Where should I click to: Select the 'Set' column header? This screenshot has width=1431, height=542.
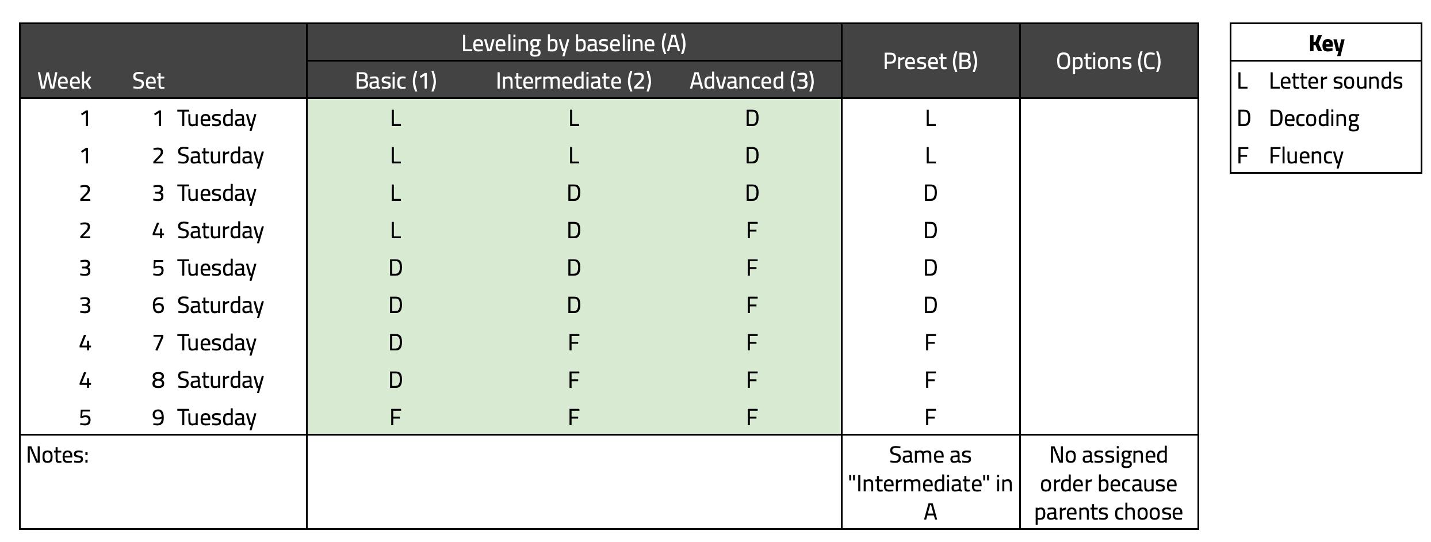click(148, 81)
